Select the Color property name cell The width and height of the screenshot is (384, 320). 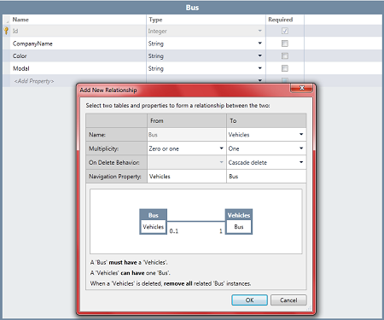click(78, 56)
